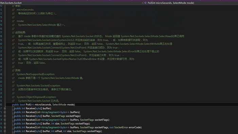Viewport: 238px width, 134px height.
Task: Click the 'microSeconds:' comment line
Action: pos(25,10)
